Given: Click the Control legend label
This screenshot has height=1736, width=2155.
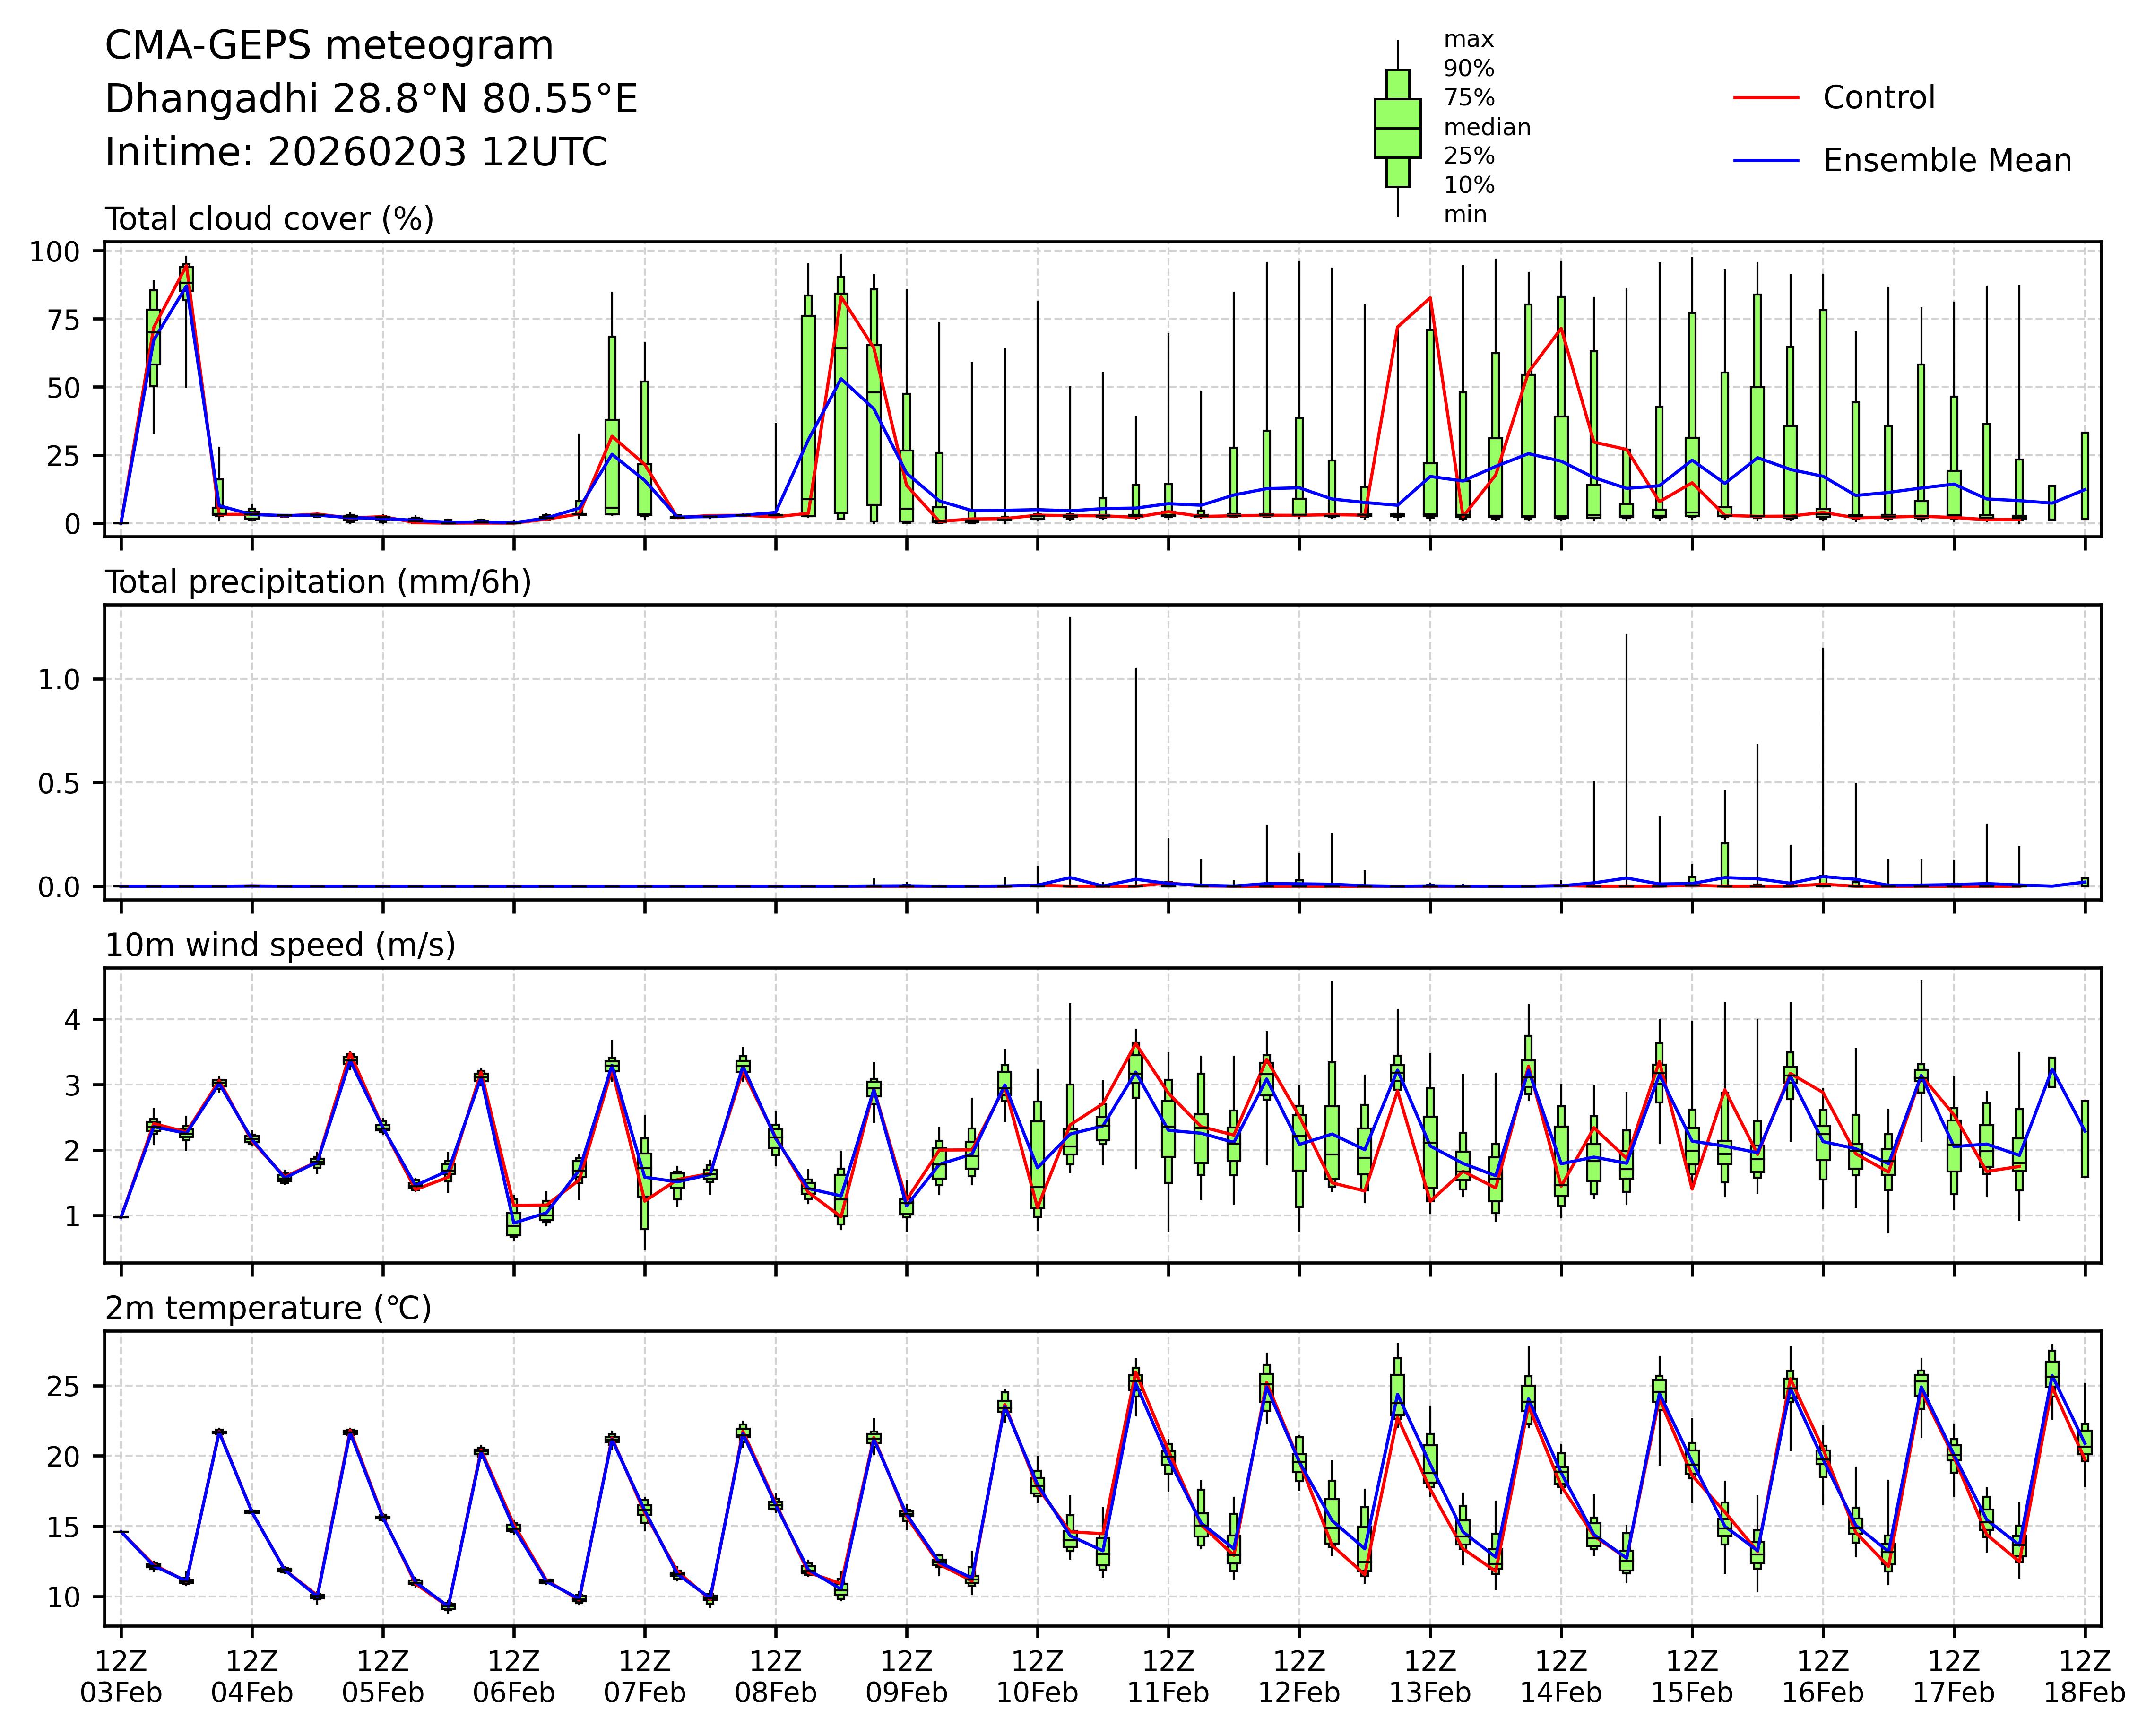Looking at the screenshot, I should click(x=1878, y=98).
